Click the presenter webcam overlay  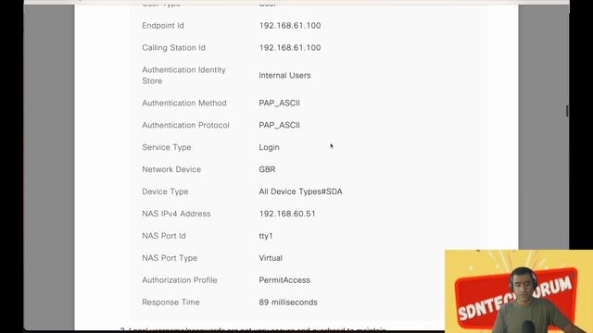point(519,291)
